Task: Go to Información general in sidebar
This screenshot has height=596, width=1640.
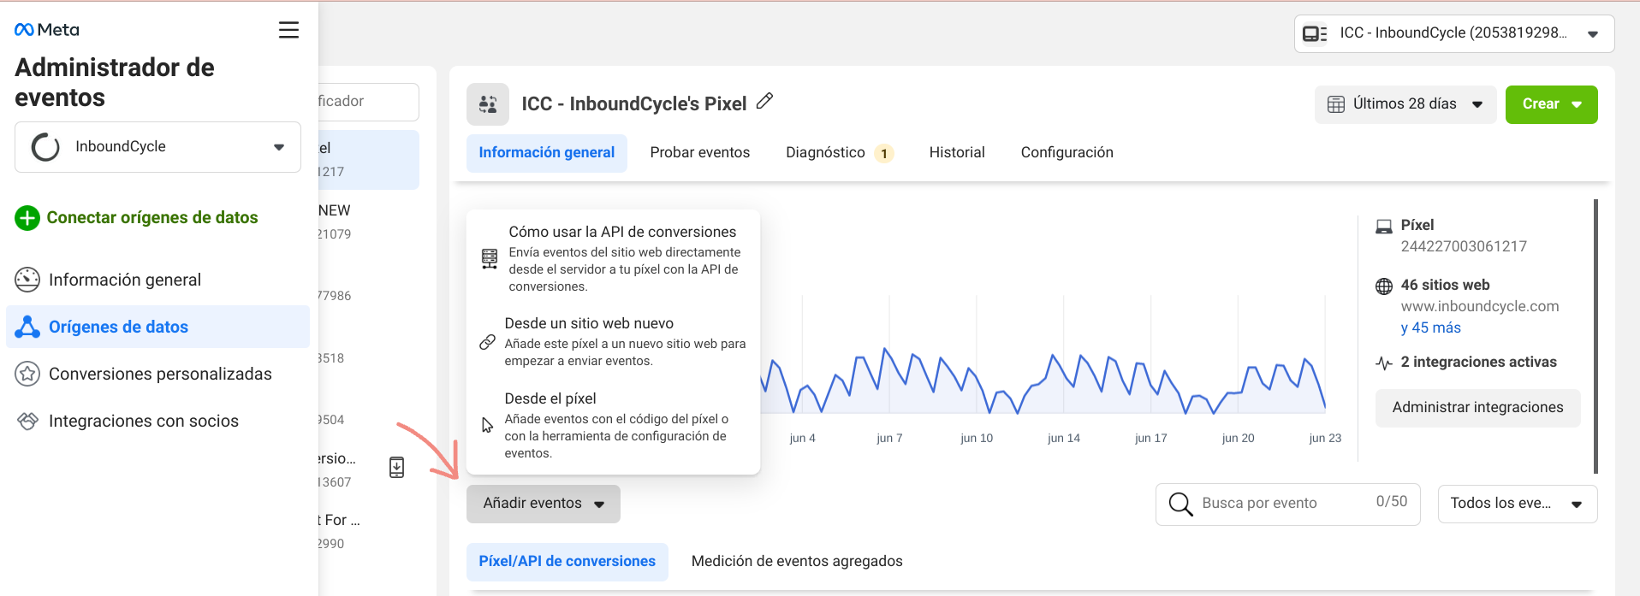Action: [x=157, y=280]
